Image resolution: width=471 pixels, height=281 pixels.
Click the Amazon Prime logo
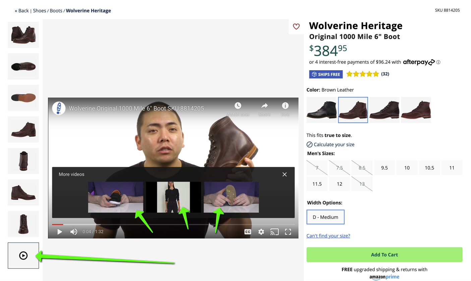point(385,277)
